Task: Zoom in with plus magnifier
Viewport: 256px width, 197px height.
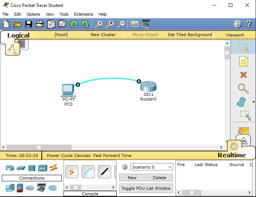Action: pyautogui.click(x=98, y=24)
